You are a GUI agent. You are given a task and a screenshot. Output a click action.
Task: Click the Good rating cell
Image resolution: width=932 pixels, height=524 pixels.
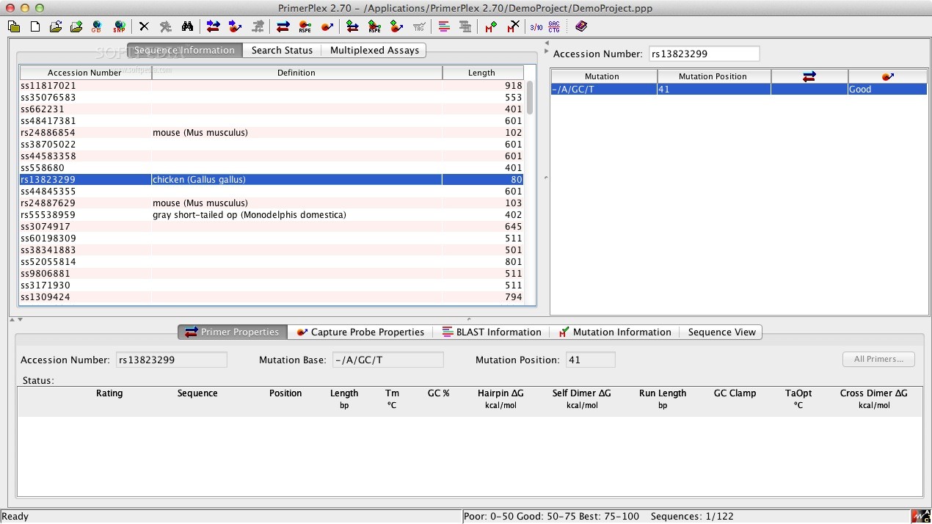[887, 89]
